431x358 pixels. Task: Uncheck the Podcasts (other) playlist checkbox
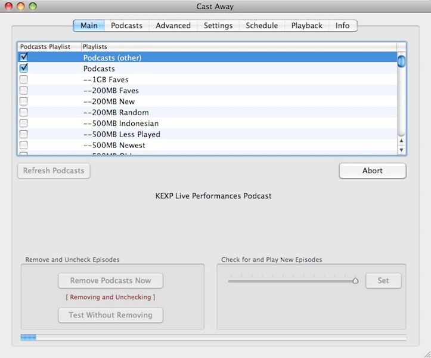tap(24, 57)
